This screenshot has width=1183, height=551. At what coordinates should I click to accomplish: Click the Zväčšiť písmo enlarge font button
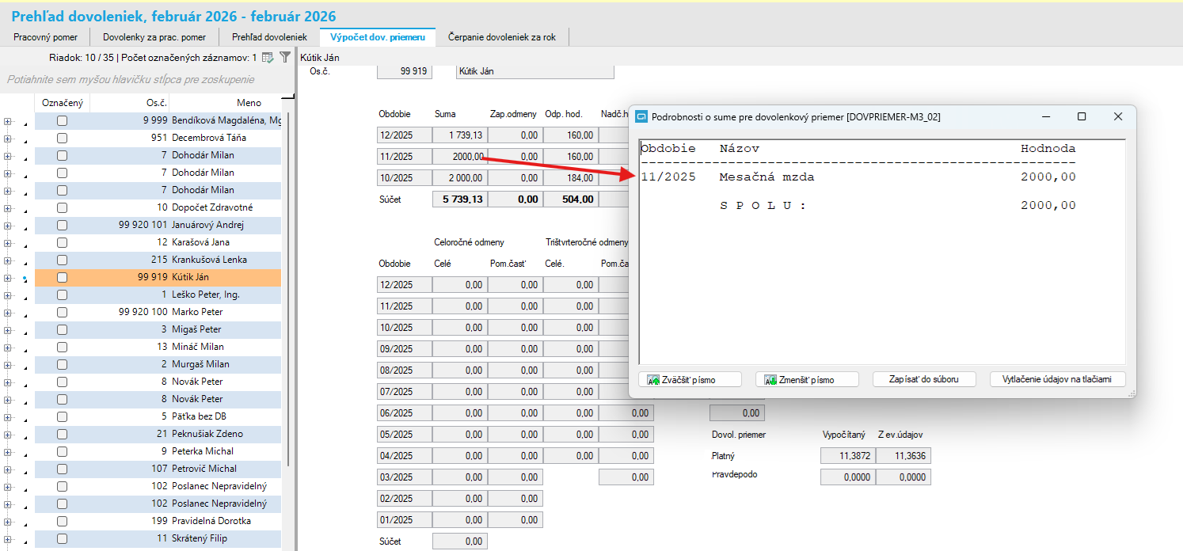(x=689, y=379)
